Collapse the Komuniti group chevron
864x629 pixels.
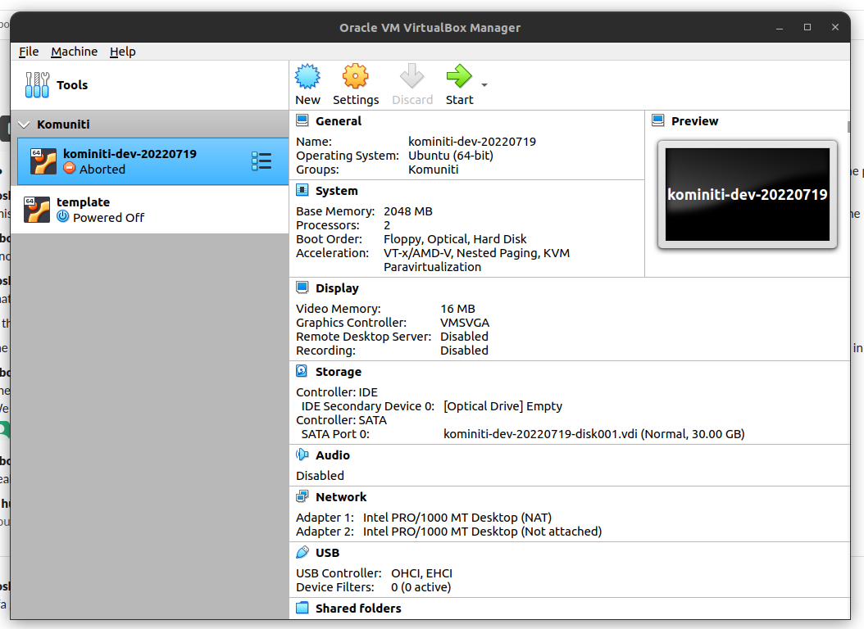[x=24, y=124]
